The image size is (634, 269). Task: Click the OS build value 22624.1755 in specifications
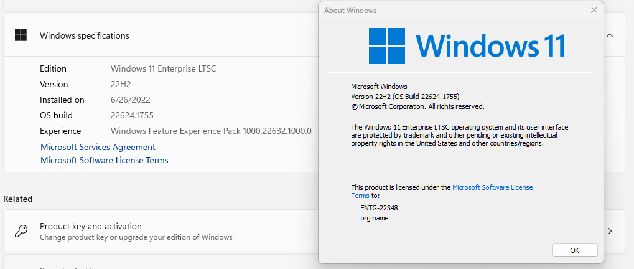click(132, 115)
